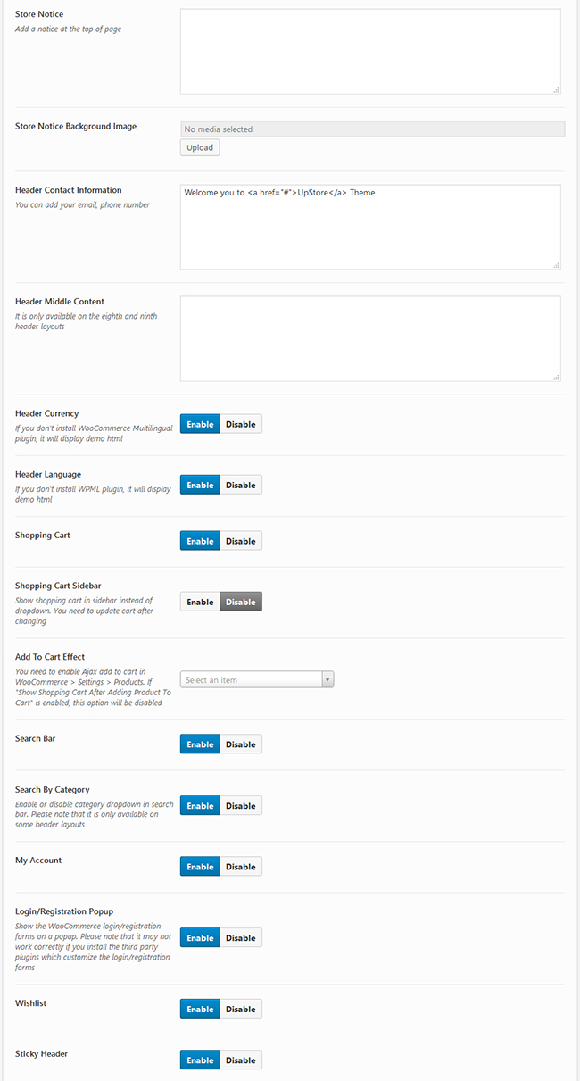
Task: Disable the Wishlist feature
Action: (241, 1009)
